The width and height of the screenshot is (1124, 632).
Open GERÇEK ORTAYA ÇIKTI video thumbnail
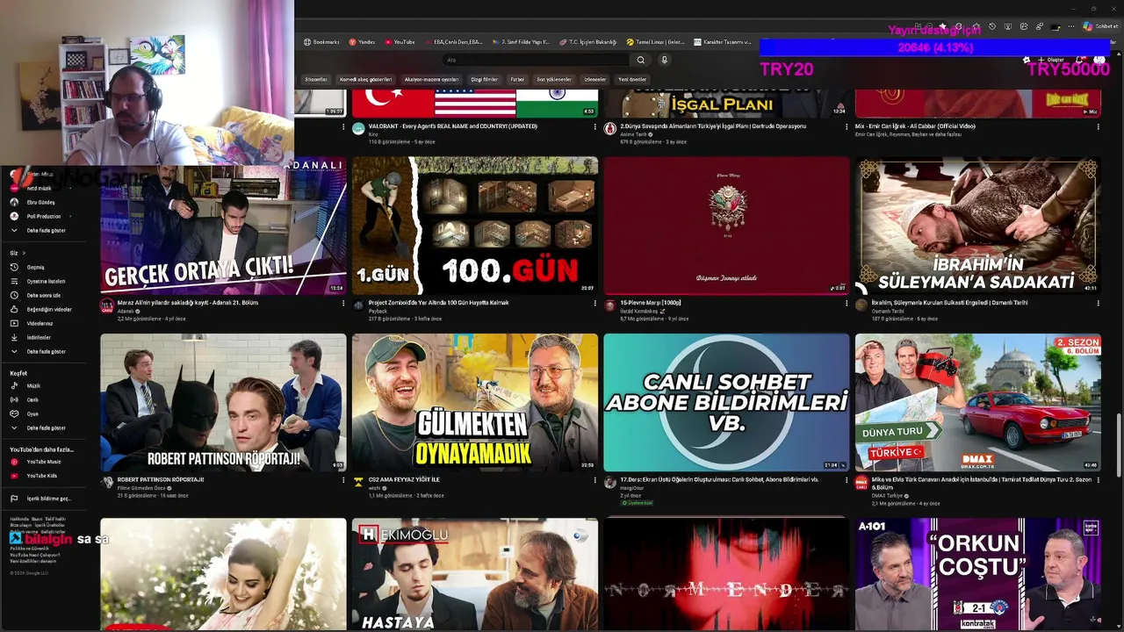(x=223, y=226)
